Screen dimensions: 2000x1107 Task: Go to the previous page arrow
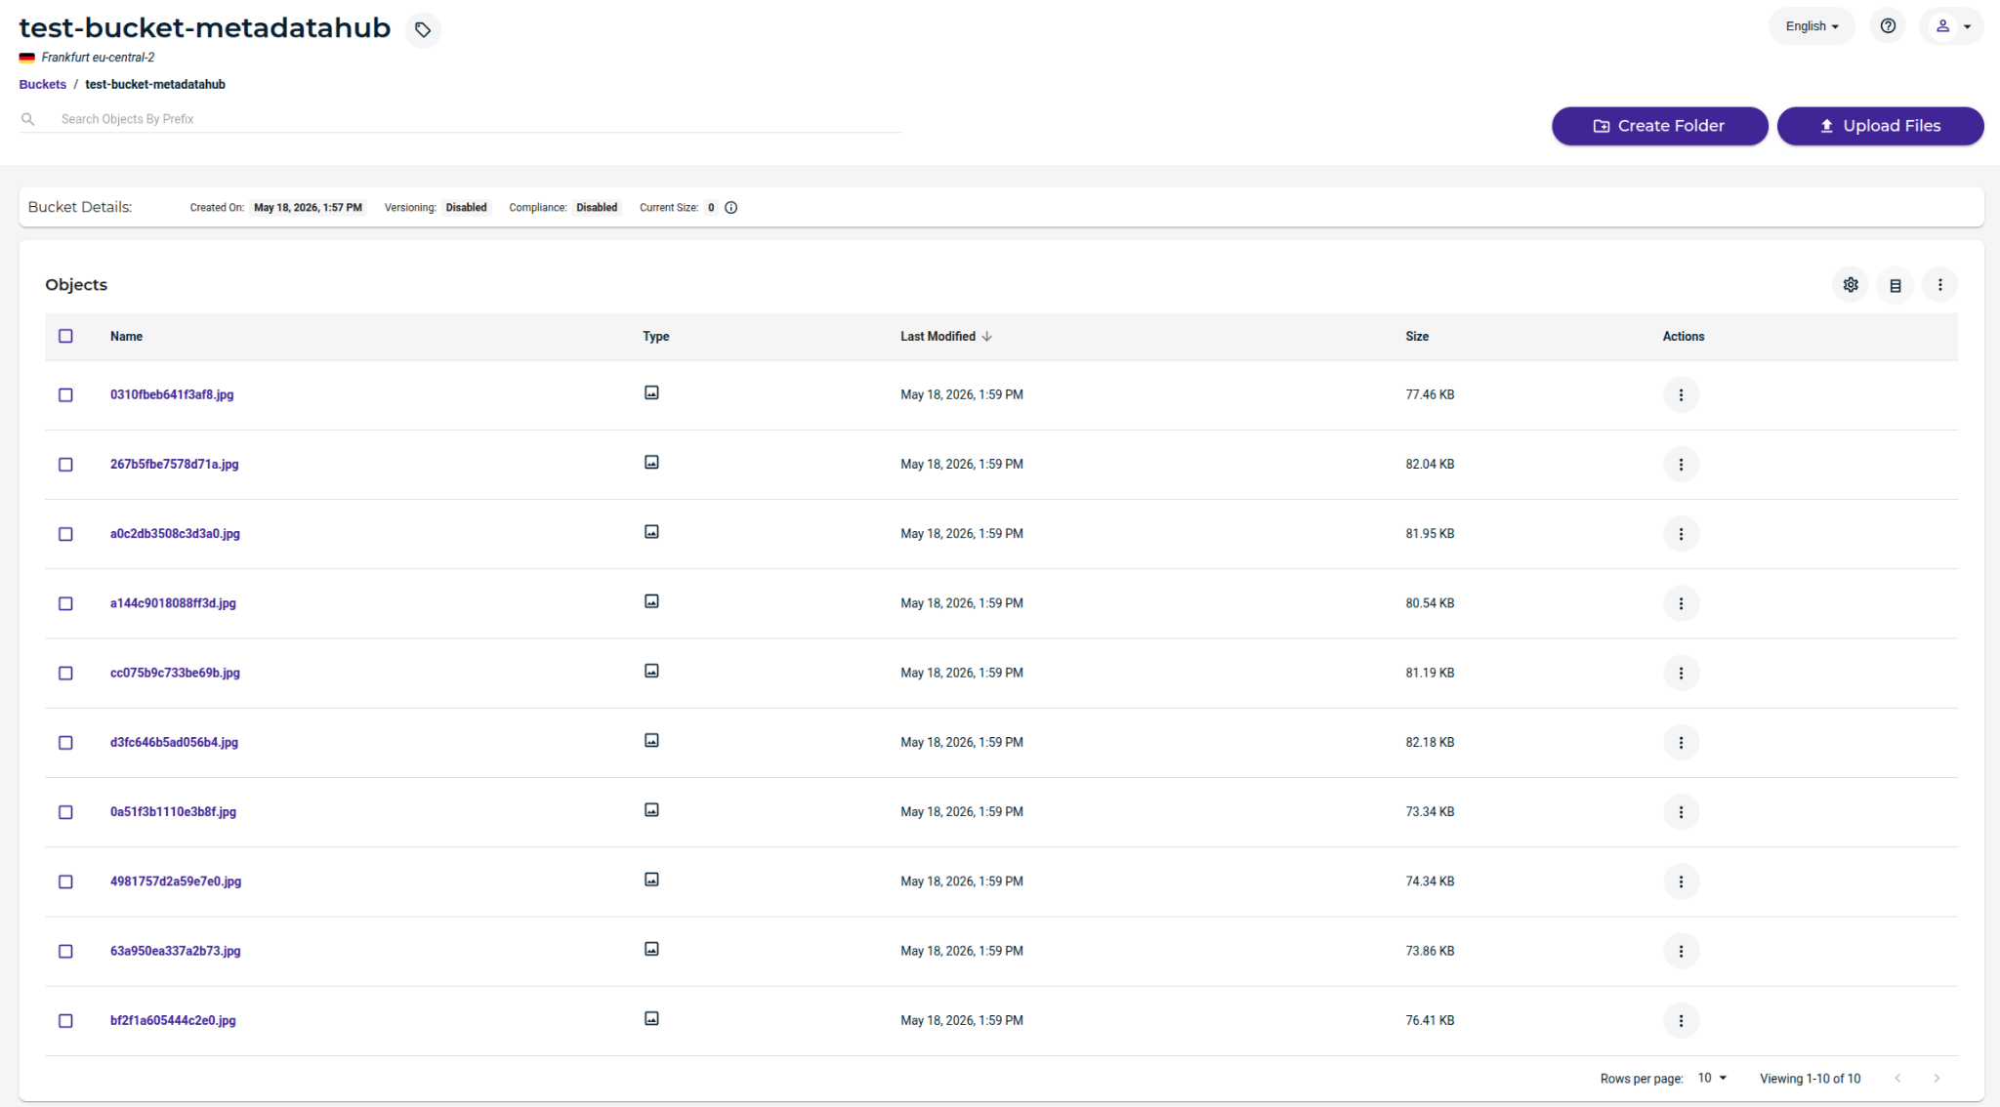[x=1897, y=1078]
